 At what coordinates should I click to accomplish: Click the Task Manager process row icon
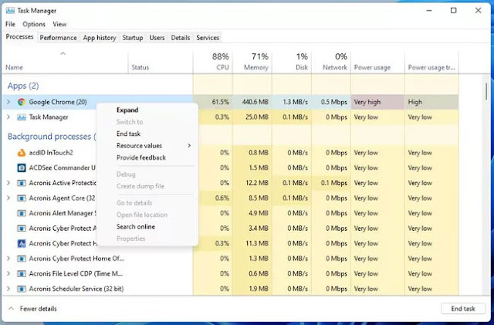(x=22, y=117)
